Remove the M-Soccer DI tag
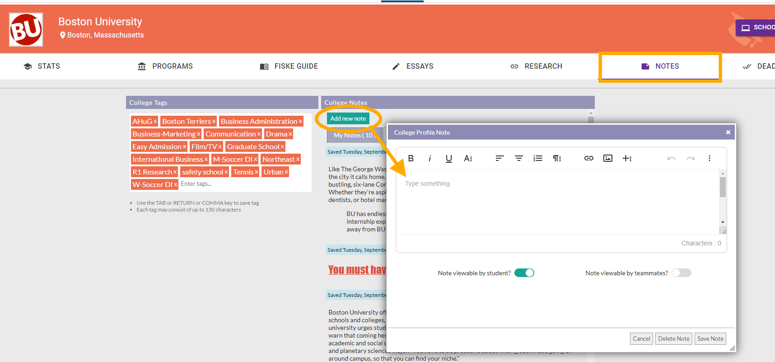 (x=255, y=160)
